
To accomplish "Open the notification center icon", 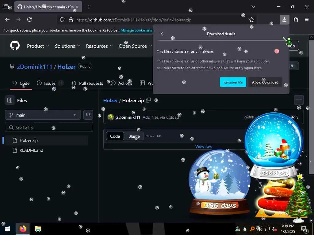I will pyautogui.click(x=304, y=229).
